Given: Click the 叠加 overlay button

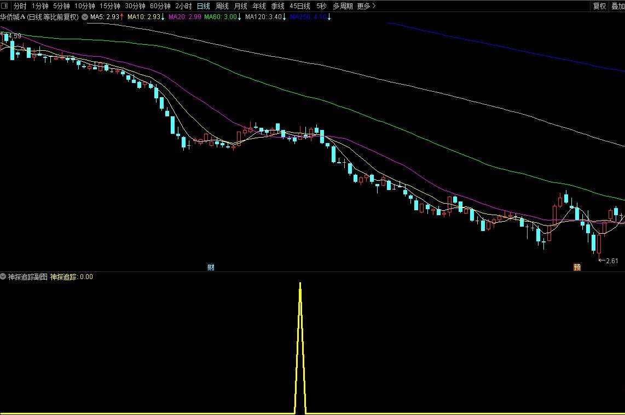Looking at the screenshot, I should coord(618,6).
